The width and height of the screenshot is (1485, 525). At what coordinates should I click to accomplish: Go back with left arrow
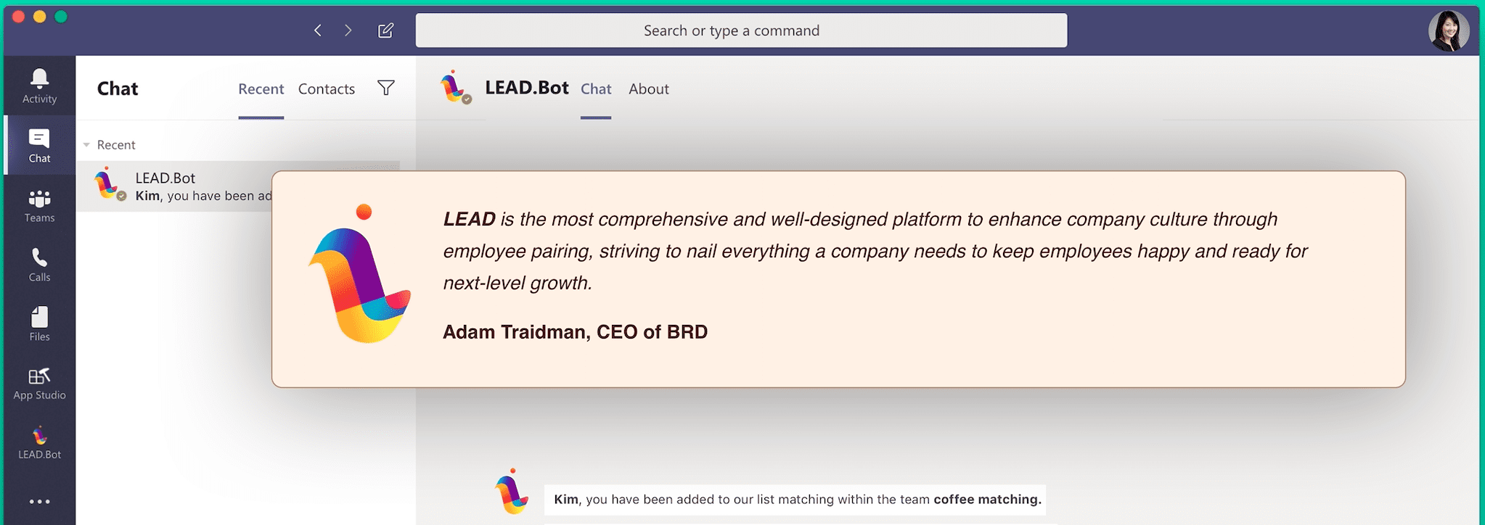coord(318,30)
